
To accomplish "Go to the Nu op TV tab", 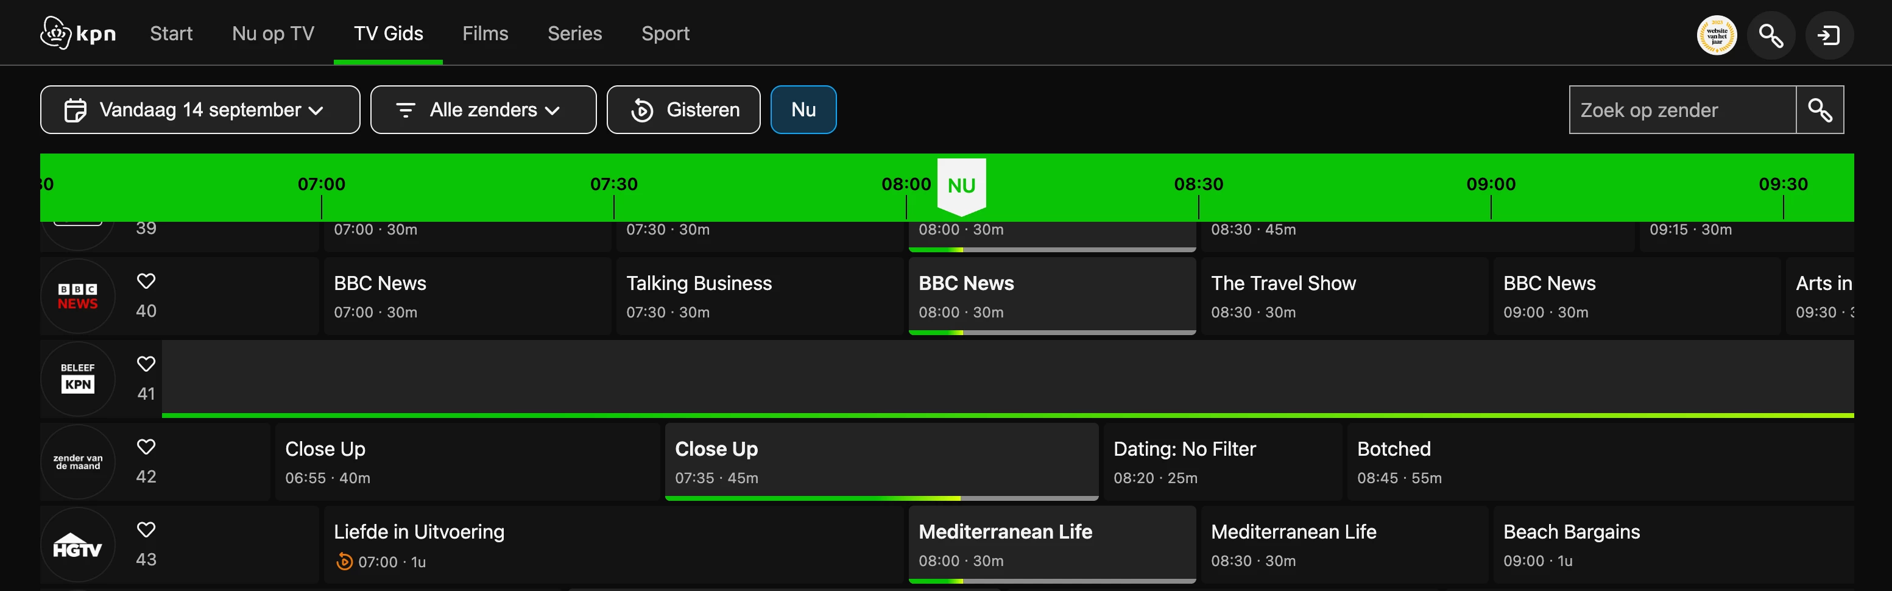I will point(272,34).
